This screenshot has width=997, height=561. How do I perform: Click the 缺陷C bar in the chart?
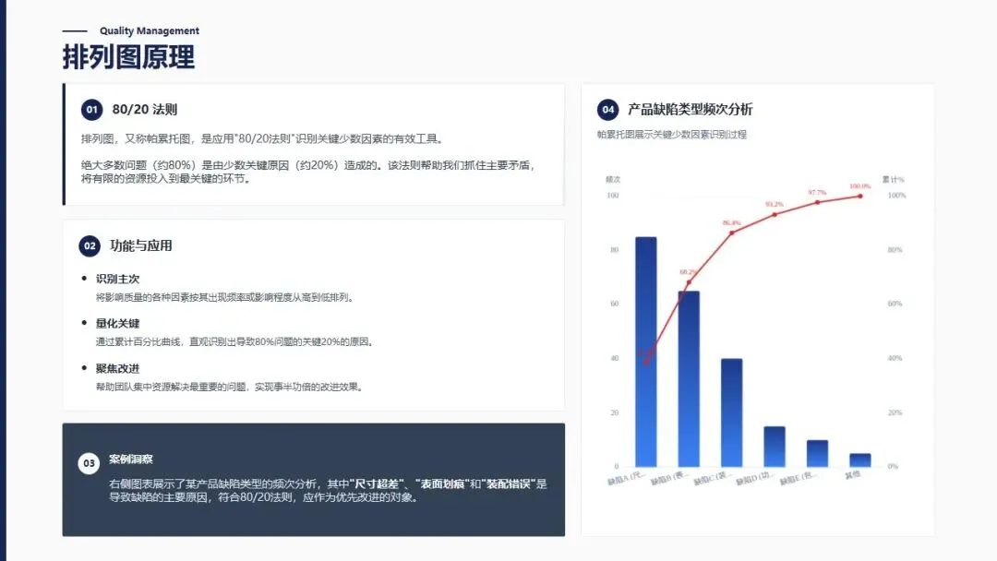[732, 413]
